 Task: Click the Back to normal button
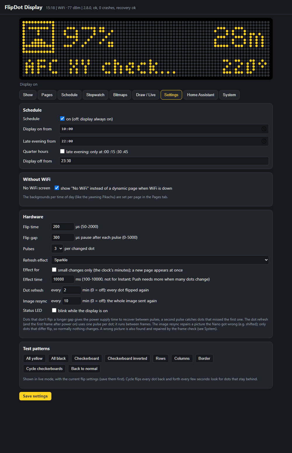[x=84, y=369]
